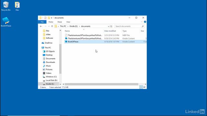Screen dimensions: 207x116
Task: Refresh the documents folder view
Action: pyautogui.click(x=111, y=26)
